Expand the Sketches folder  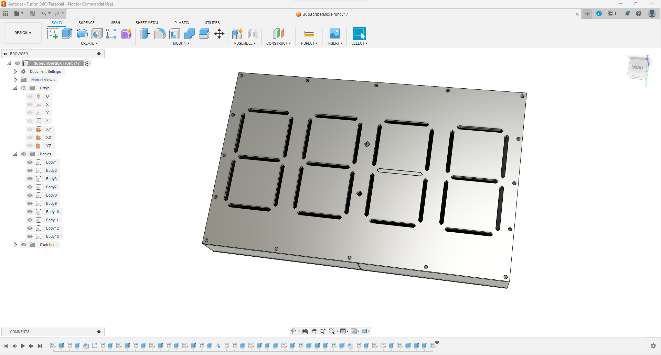pos(15,244)
